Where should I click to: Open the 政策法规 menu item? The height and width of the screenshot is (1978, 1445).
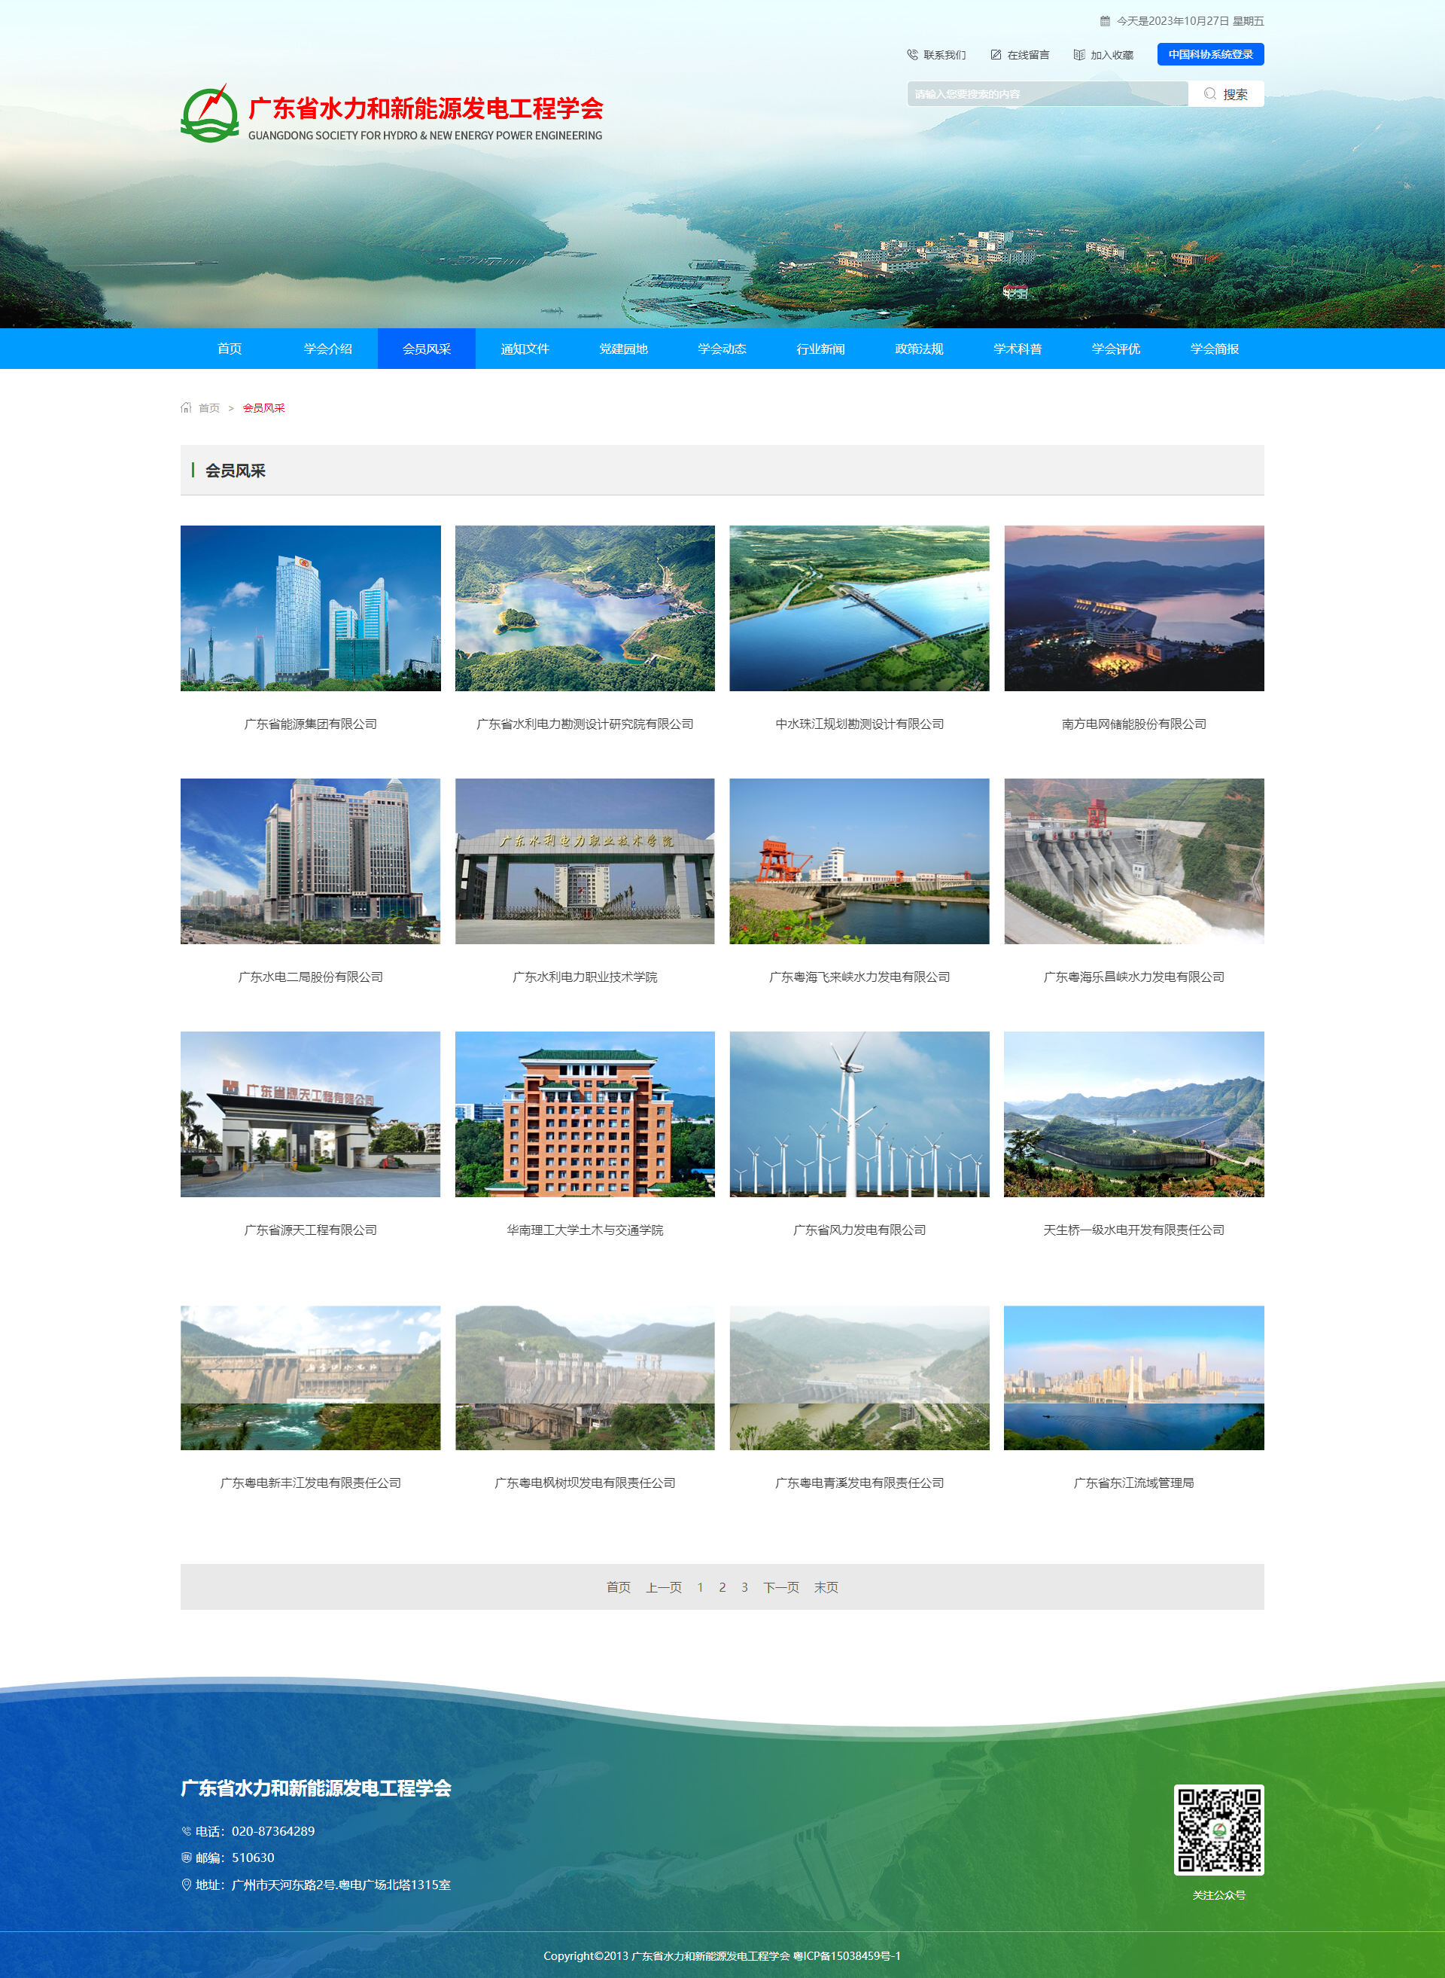[918, 349]
